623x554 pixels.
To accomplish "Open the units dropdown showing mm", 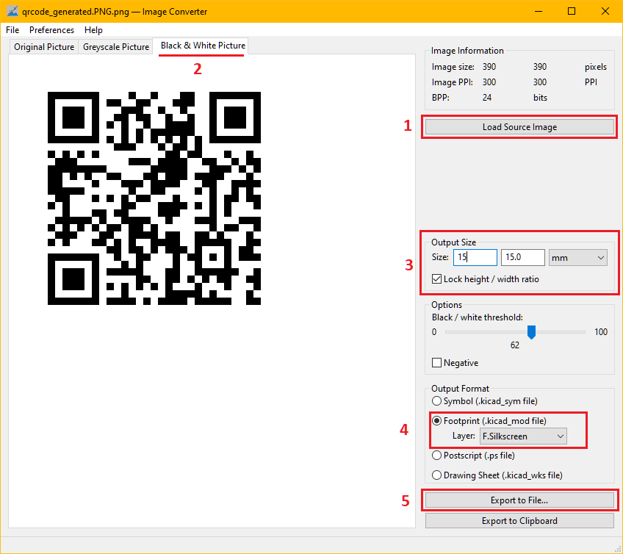I will click(x=577, y=257).
